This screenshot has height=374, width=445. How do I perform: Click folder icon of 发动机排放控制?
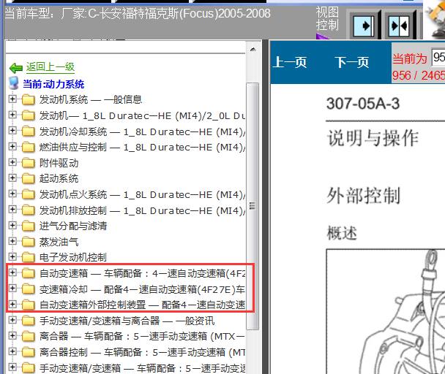29,210
